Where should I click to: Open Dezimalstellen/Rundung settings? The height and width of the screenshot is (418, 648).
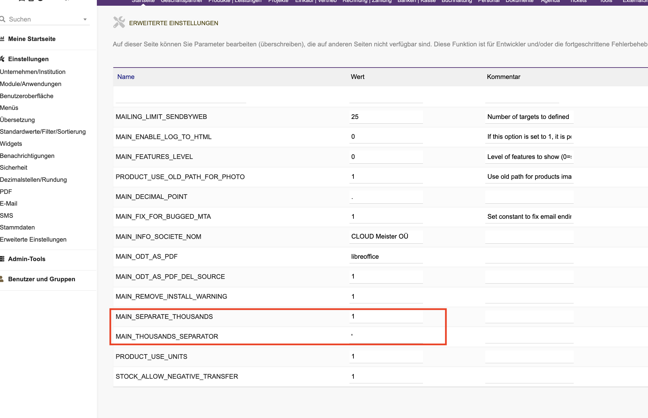(x=33, y=180)
